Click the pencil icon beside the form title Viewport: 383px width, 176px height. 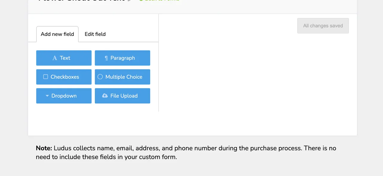tap(129, 1)
